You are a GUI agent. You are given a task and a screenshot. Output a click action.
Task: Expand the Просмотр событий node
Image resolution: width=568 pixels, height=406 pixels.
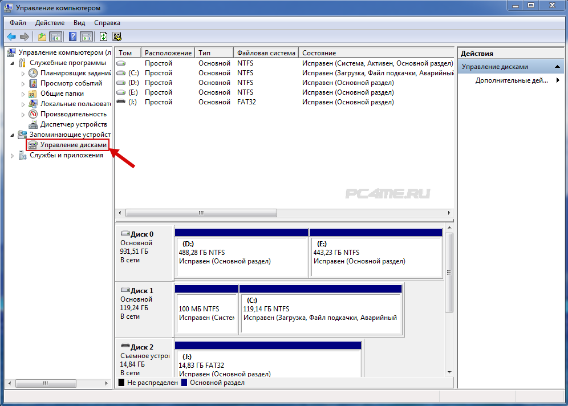point(23,83)
